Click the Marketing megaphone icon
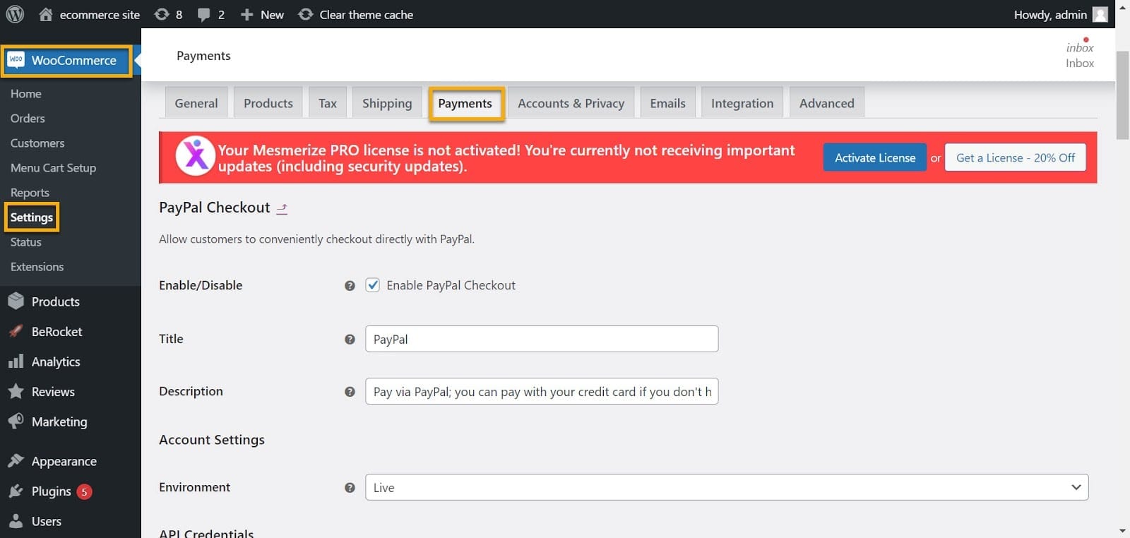 (x=16, y=422)
